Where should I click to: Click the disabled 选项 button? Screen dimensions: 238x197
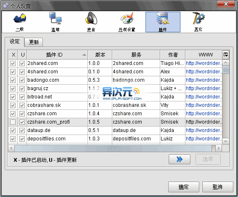pyautogui.click(x=208, y=159)
